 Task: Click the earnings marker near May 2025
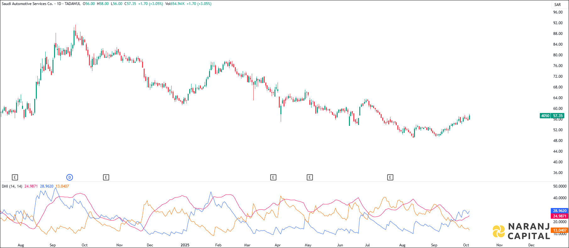(x=310, y=178)
